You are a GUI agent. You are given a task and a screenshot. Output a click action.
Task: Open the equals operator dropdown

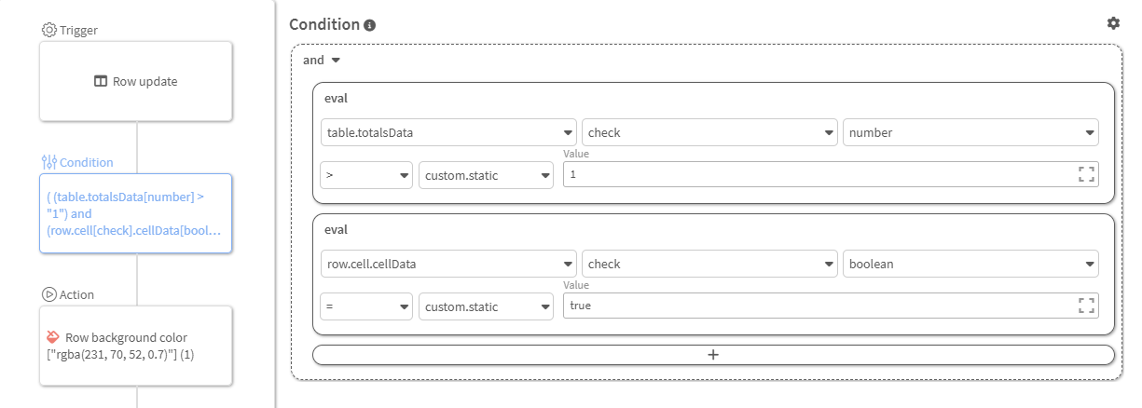366,306
